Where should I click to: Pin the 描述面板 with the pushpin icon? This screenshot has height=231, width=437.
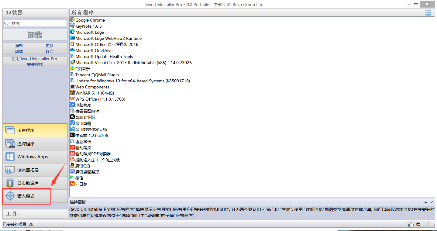(426, 202)
